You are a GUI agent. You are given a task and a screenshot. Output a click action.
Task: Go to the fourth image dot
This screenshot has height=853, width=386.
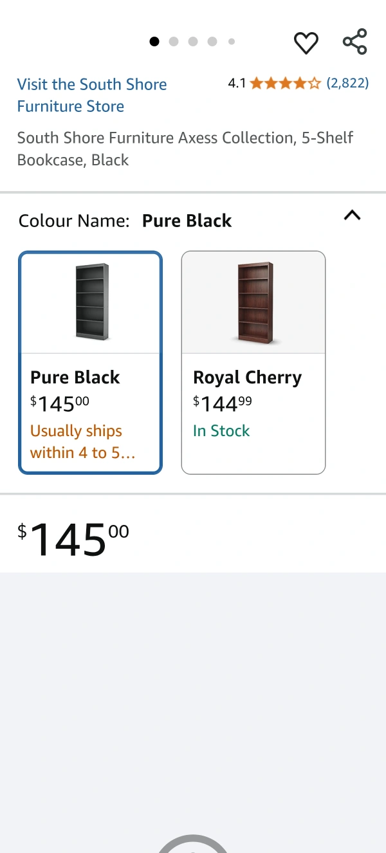coord(212,42)
